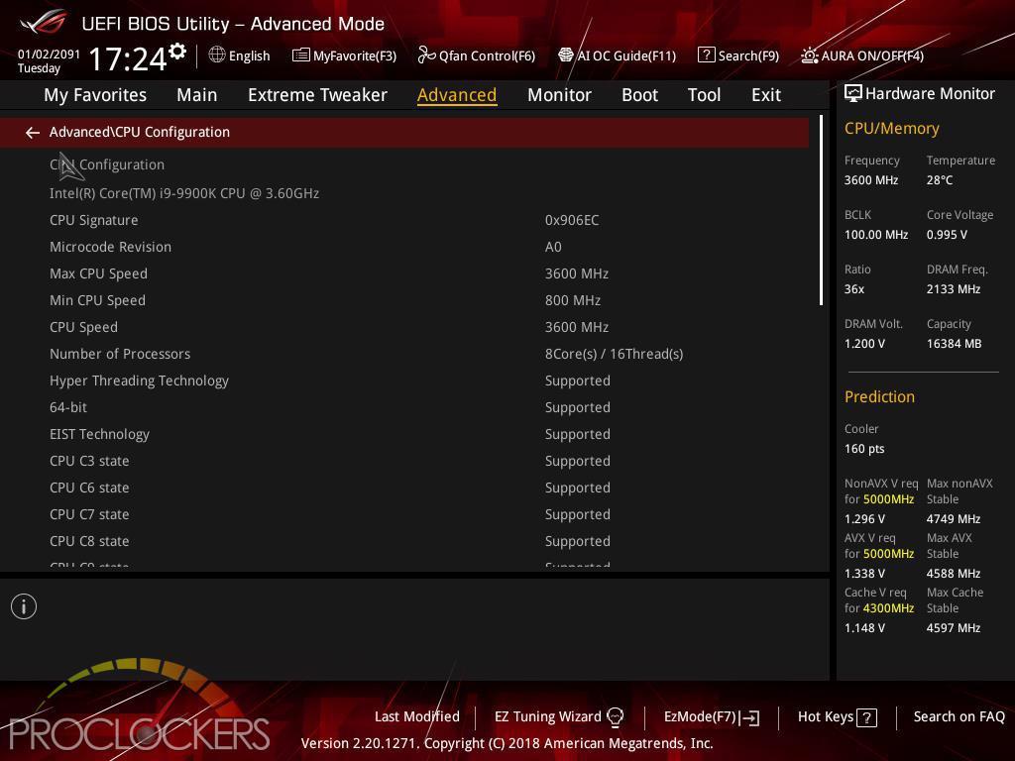The width and height of the screenshot is (1015, 761).
Task: Select the EIST Technology row
Action: point(404,434)
